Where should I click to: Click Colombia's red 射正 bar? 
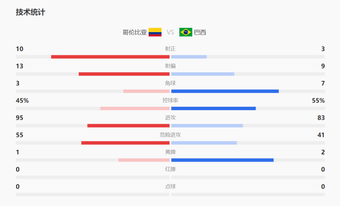[110, 57]
